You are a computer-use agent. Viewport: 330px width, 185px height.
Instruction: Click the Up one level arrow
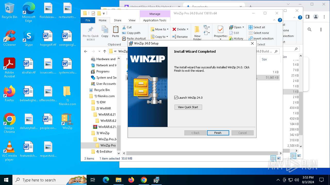104,51
